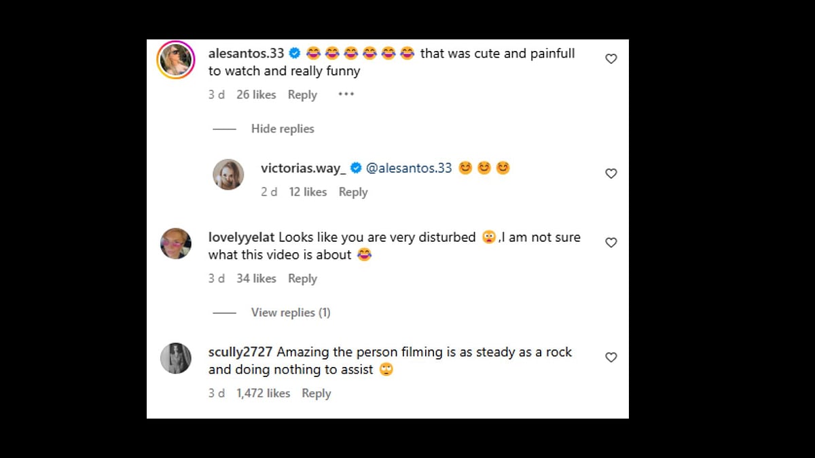This screenshot has width=815, height=458.
Task: Reply to alesantos.33's comment
Action: [x=302, y=95]
